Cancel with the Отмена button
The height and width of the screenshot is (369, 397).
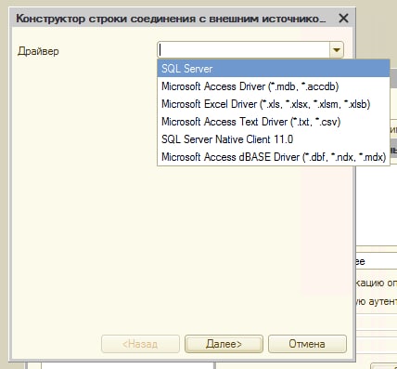[307, 344]
